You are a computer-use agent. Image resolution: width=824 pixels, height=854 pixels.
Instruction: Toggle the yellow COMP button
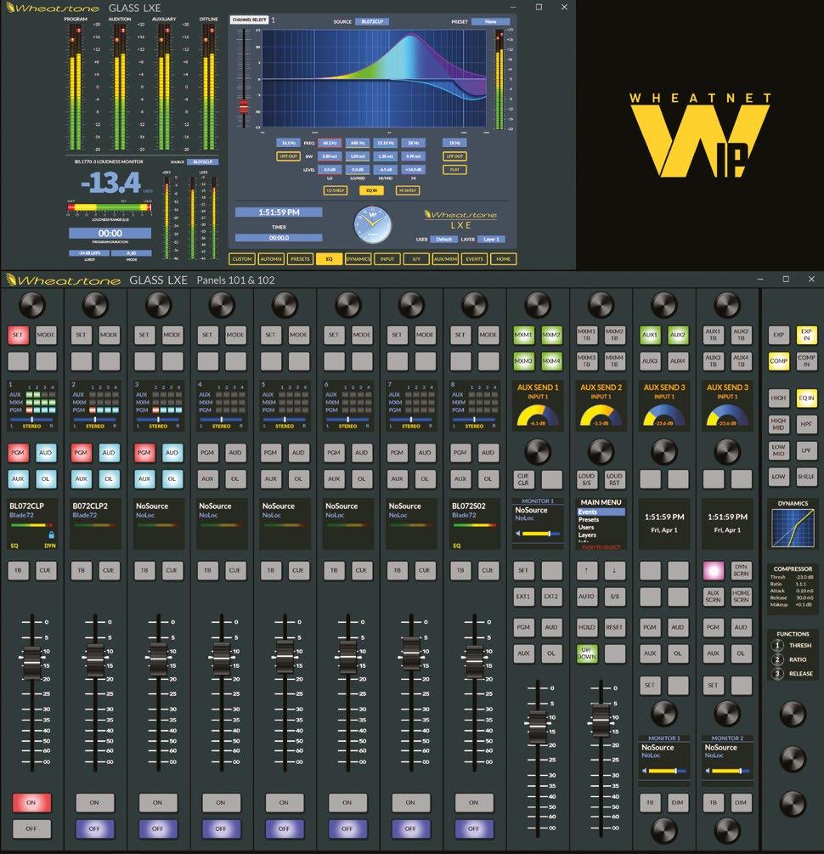coord(778,361)
